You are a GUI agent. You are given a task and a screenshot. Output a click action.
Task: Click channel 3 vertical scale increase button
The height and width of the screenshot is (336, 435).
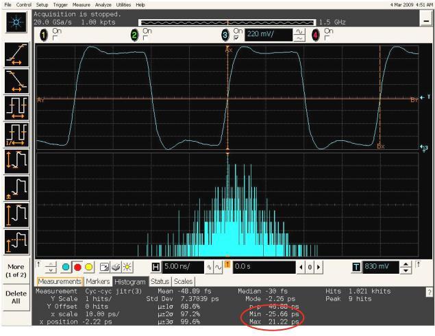[299, 32]
